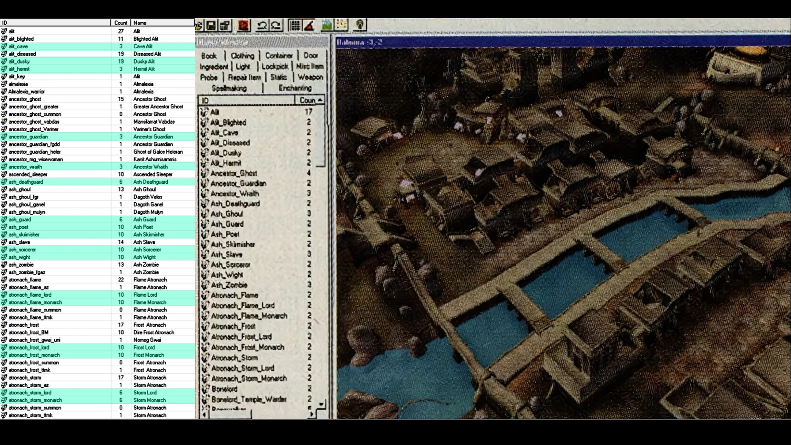Click the creature icon beside ash_slave
Viewport: 791px width, 445px height.
[4, 242]
